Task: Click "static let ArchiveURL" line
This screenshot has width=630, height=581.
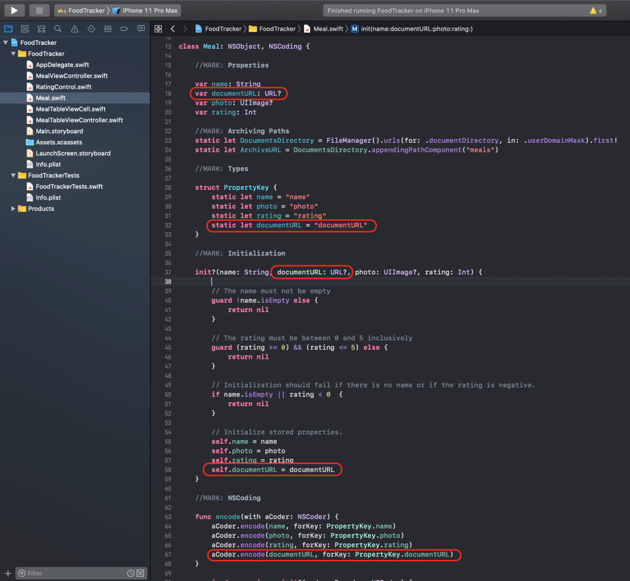Action: [346, 150]
